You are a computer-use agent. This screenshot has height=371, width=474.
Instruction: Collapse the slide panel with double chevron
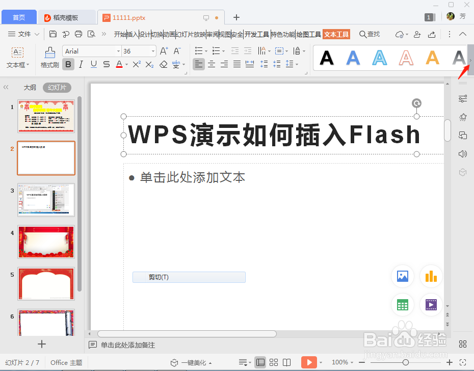click(x=6, y=87)
